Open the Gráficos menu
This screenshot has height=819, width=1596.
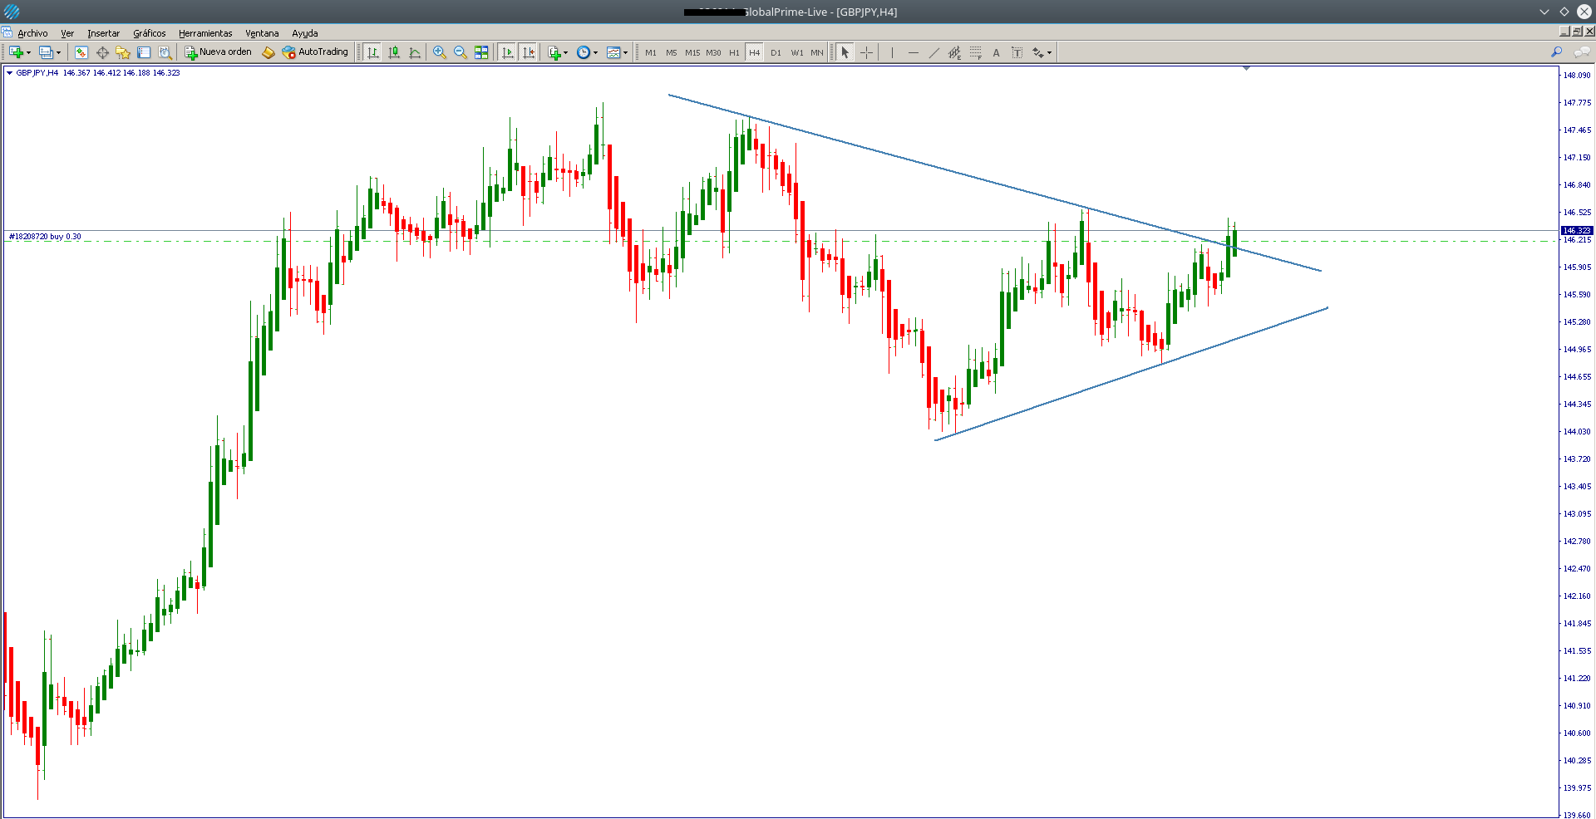coord(150,33)
